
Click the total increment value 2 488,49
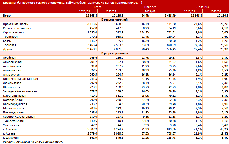tap(170, 16)
